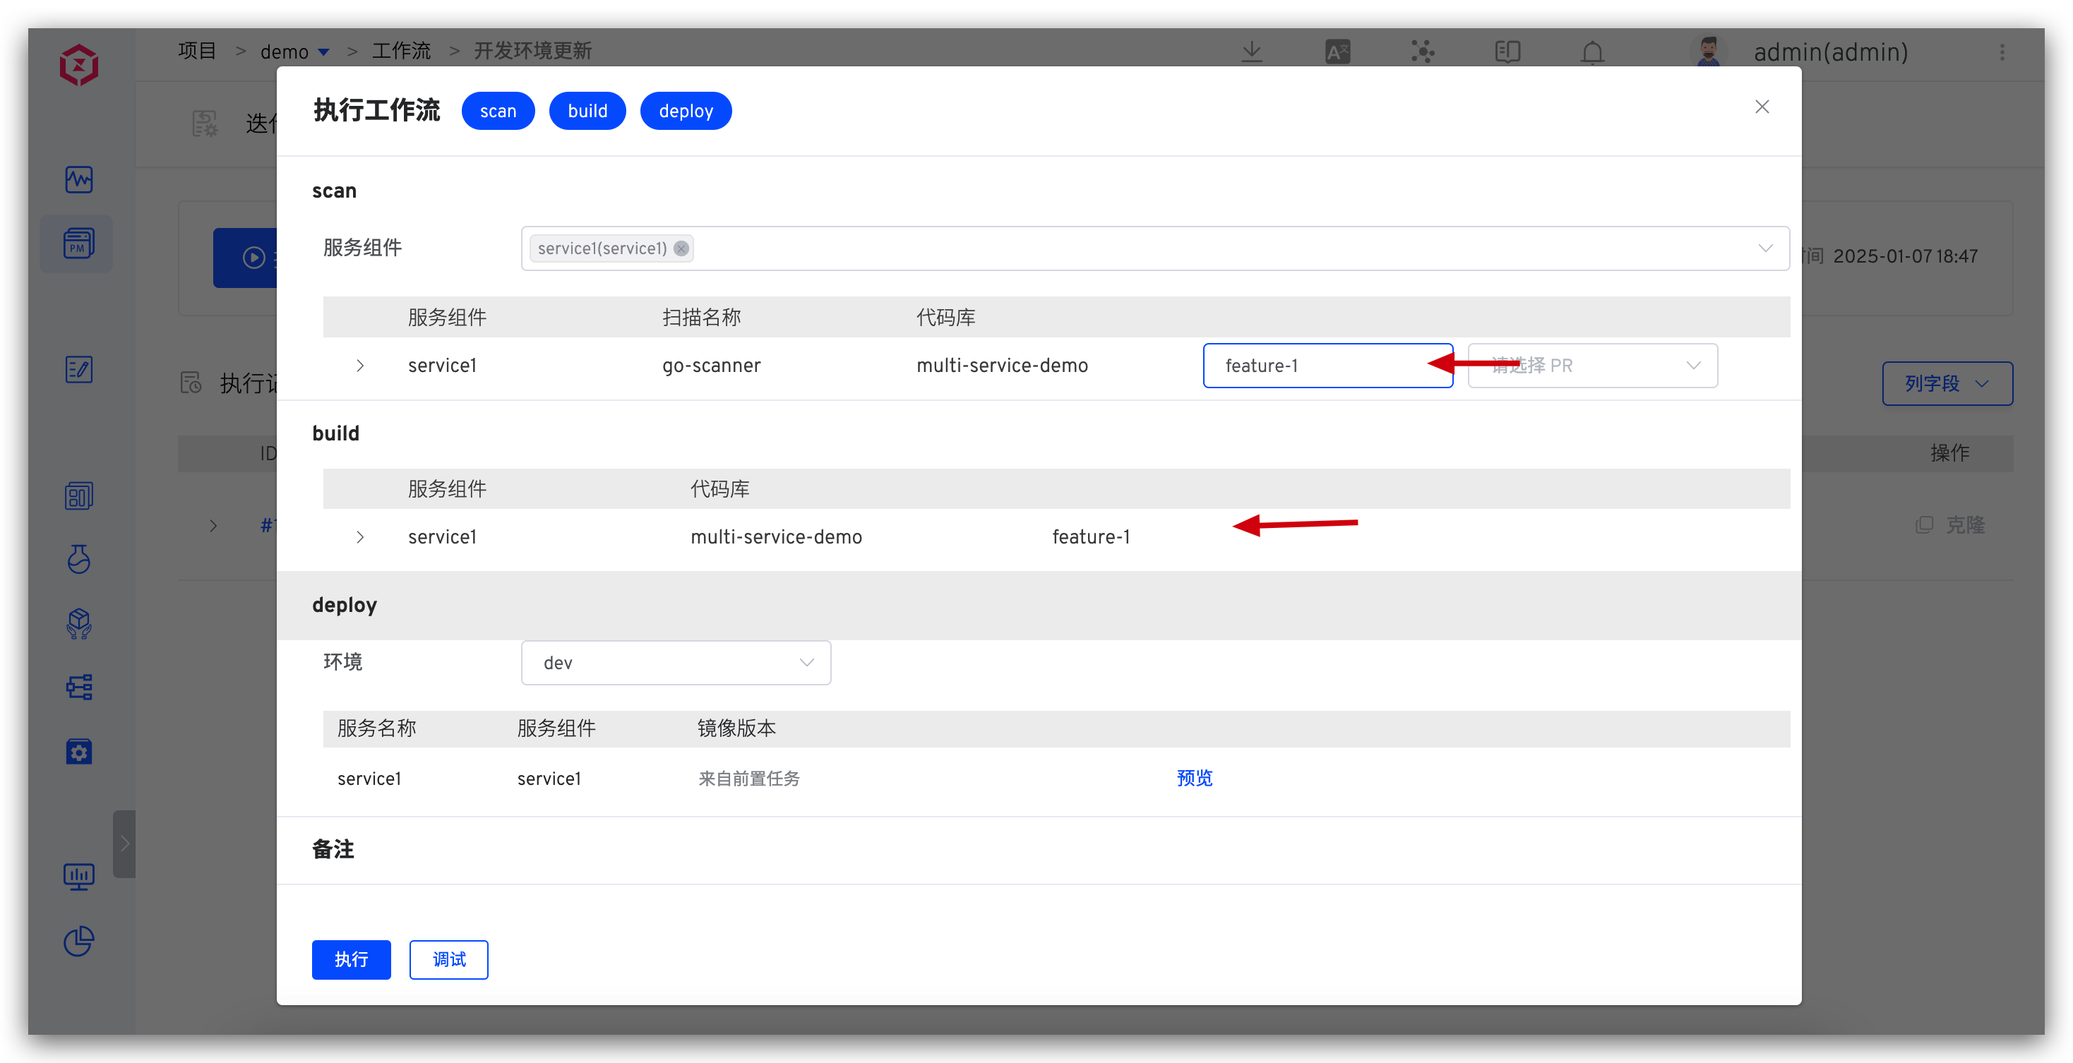This screenshot has width=2073, height=1063.
Task: Jump to the deploy stage tab
Action: point(685,111)
